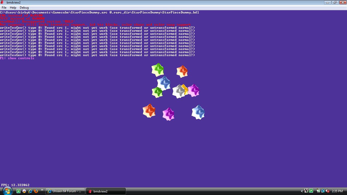The image size is (347, 195).
Task: Click the Unsupported section 'MDL3' error line
Action: [x=37, y=22]
